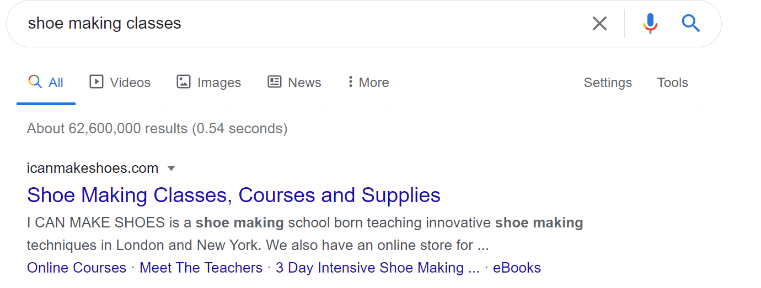This screenshot has height=288, width=761.
Task: Select the All results tab
Action: coord(46,83)
